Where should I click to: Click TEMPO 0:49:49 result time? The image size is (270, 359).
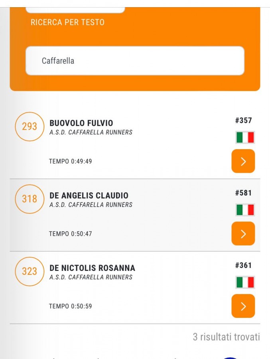[70, 162]
